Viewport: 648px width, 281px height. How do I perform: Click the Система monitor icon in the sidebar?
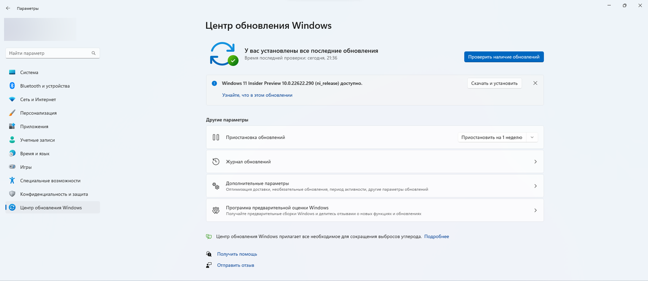[12, 72]
